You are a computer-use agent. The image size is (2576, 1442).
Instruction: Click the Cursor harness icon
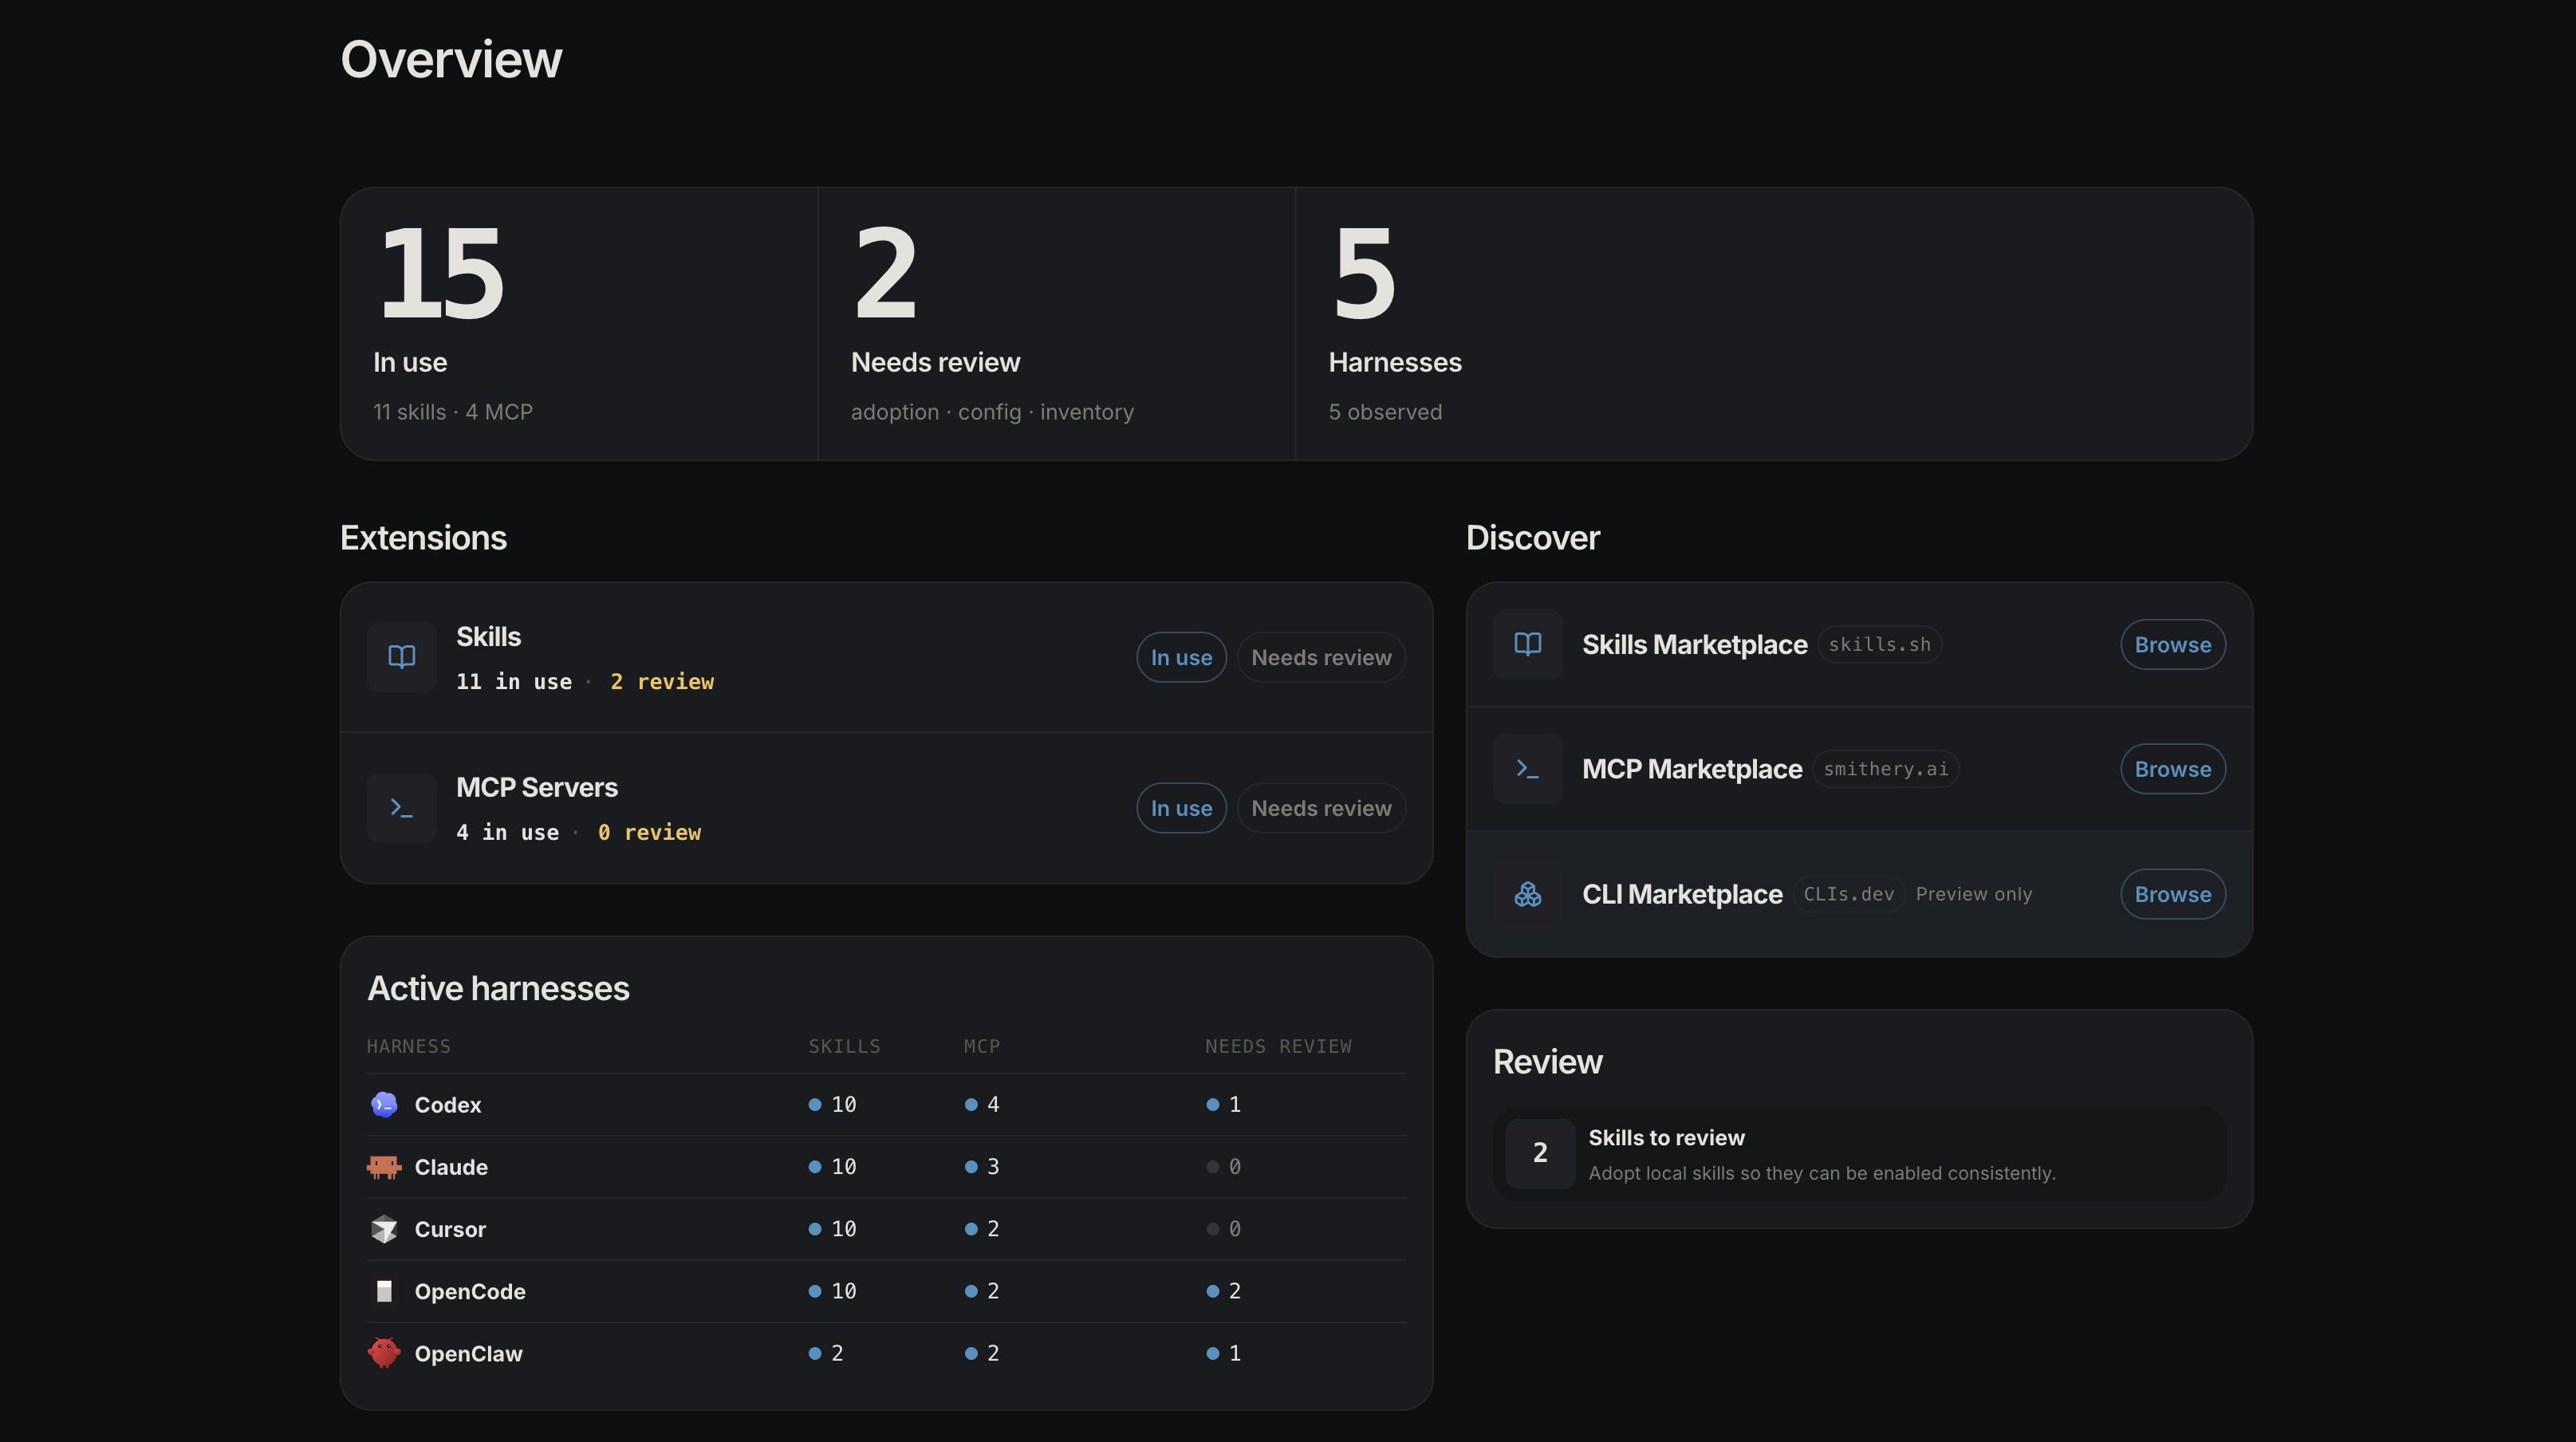click(384, 1229)
